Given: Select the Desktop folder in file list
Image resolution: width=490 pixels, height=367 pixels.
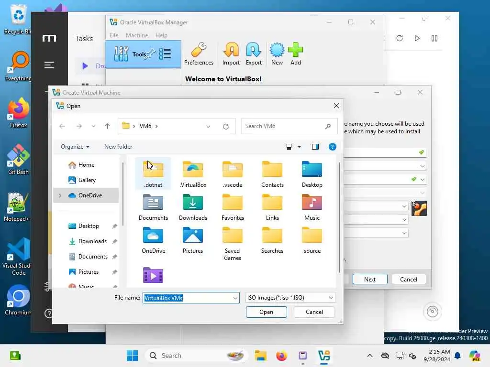Looking at the screenshot, I should click(312, 174).
